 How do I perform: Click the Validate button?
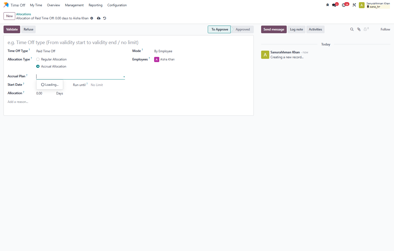coord(12,29)
